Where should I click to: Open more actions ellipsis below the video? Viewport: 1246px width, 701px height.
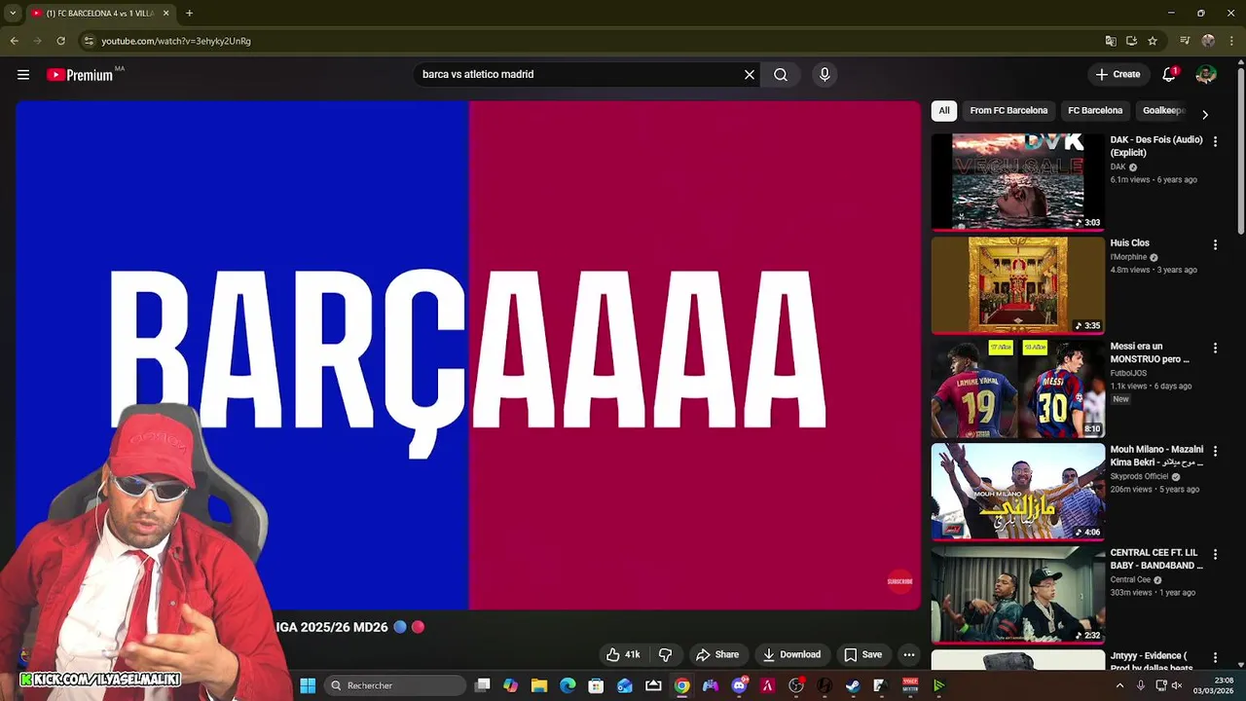point(908,654)
